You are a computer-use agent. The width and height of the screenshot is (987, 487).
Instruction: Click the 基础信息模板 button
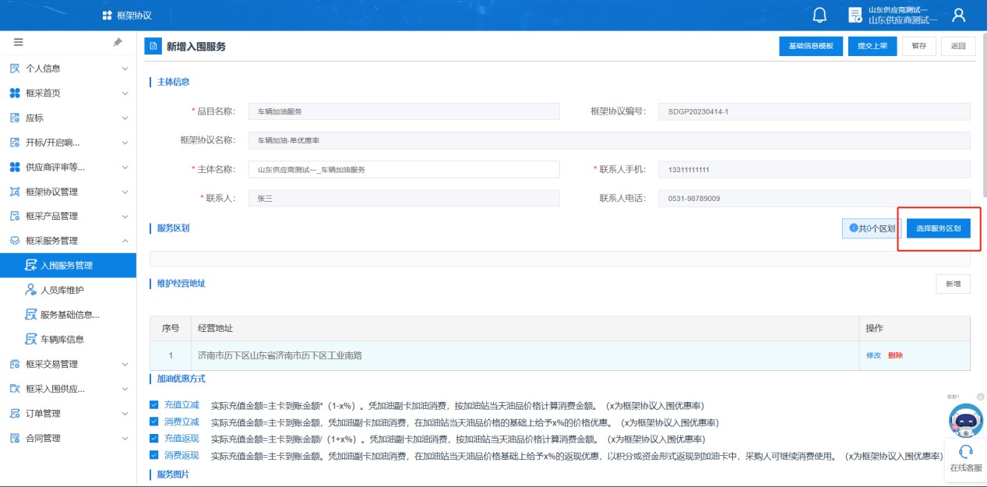pyautogui.click(x=811, y=47)
